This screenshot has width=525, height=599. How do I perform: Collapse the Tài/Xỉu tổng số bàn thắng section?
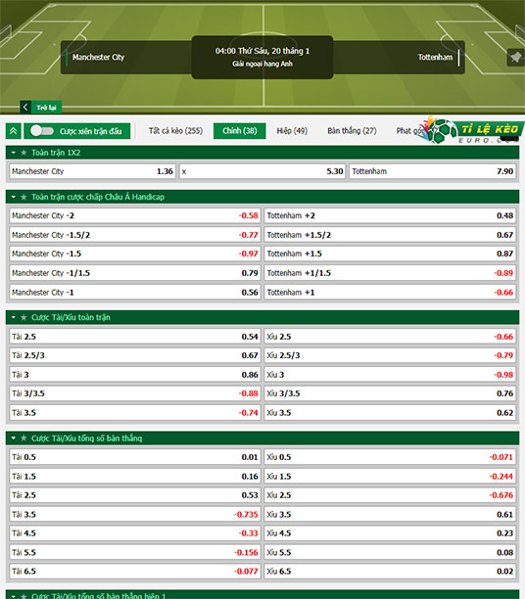[x=14, y=438]
